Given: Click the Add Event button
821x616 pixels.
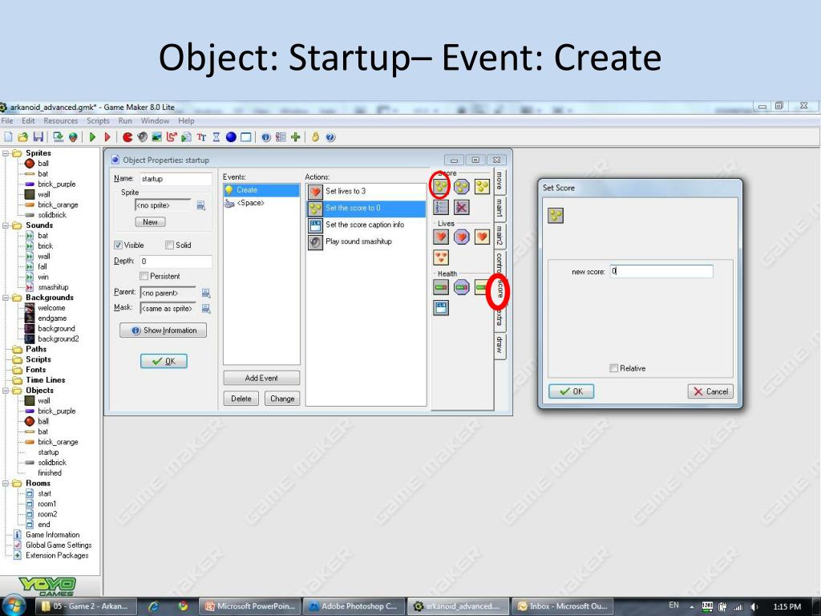Looking at the screenshot, I should pos(261,378).
